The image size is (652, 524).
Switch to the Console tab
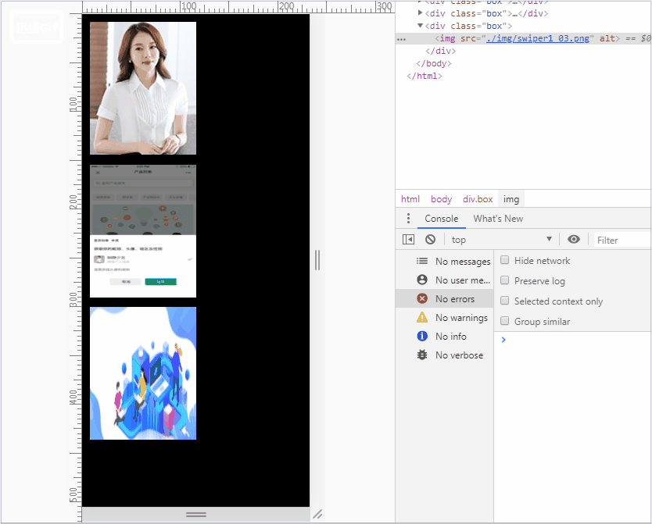point(442,219)
